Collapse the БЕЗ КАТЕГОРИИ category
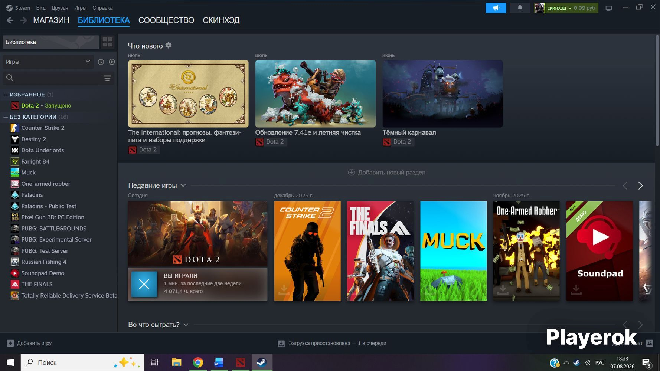Viewport: 660px width, 371px height. [x=6, y=117]
